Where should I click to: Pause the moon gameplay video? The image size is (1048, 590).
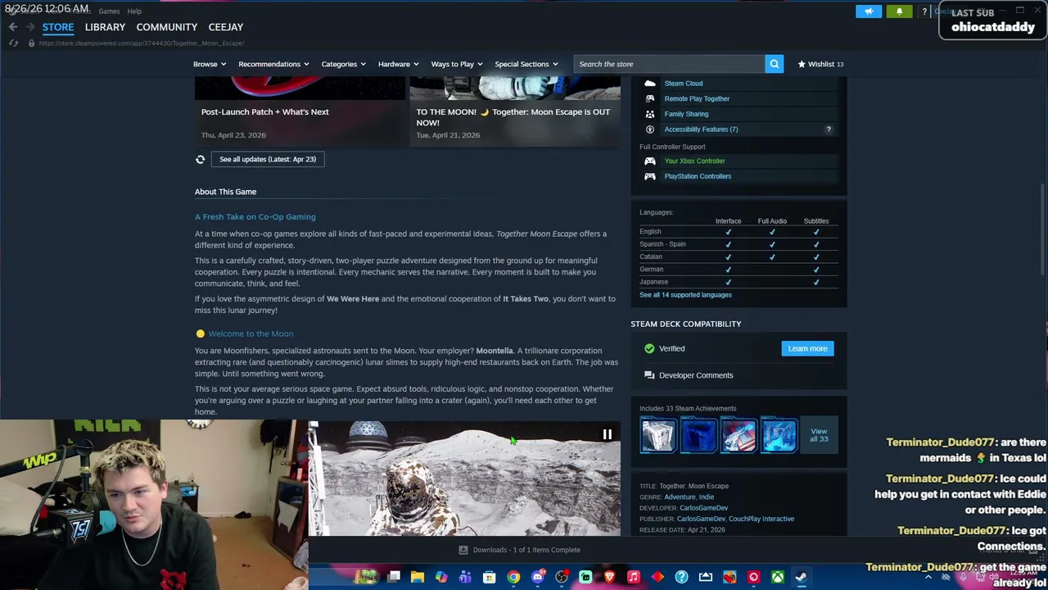[608, 434]
